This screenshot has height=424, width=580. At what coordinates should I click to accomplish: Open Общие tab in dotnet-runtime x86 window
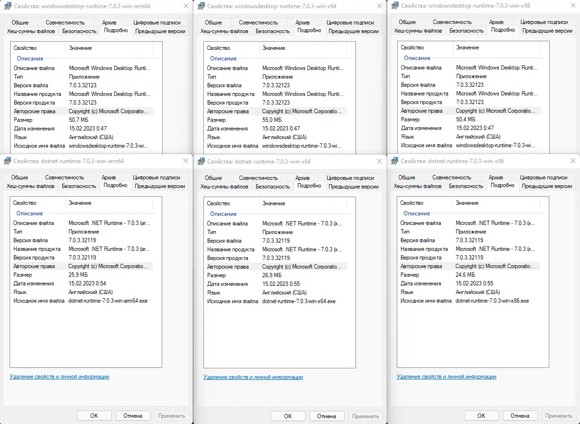[x=407, y=177]
